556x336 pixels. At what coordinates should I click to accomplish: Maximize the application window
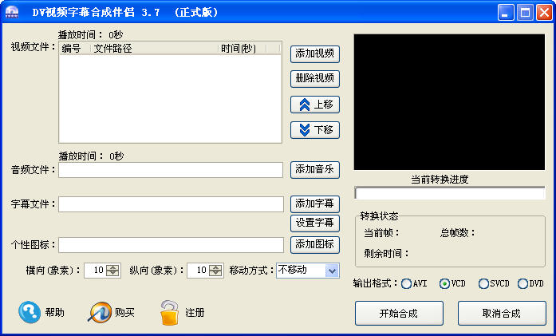point(525,13)
